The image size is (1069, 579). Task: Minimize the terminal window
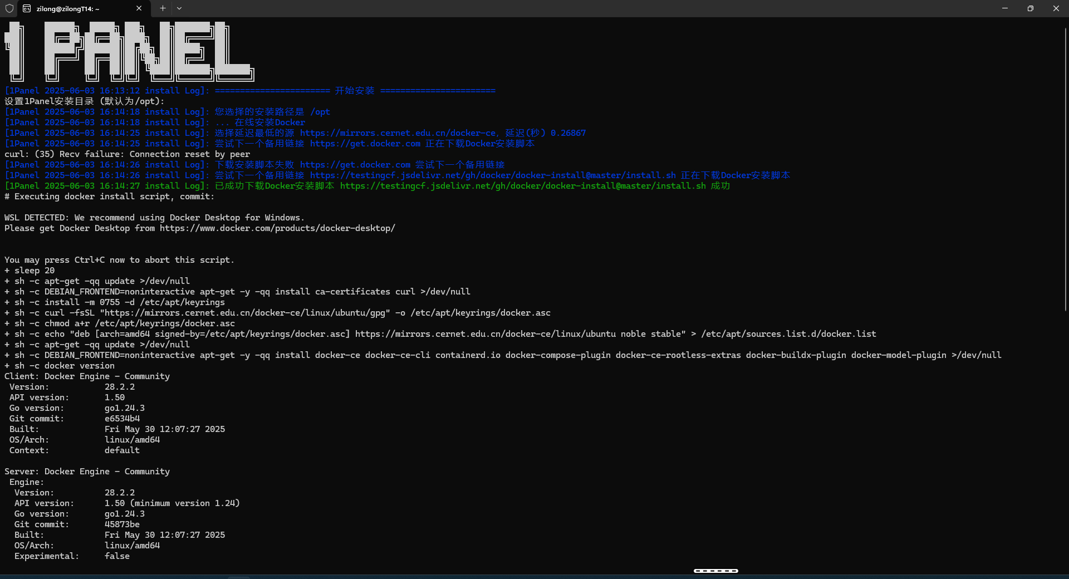1005,8
